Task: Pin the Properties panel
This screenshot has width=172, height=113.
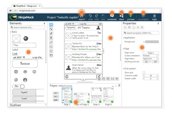Action: 158,23
